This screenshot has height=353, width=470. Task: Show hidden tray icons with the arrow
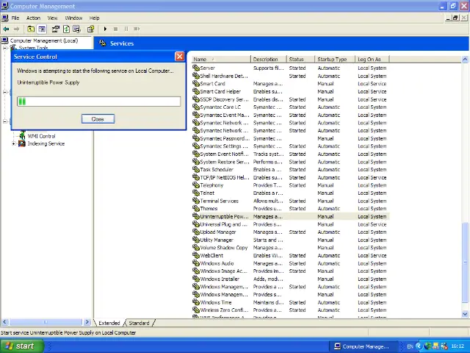pos(419,346)
